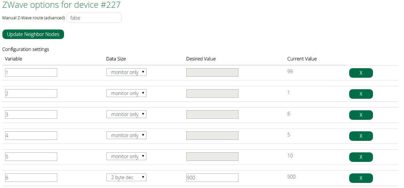The width and height of the screenshot is (404, 188).
Task: Click the X button for variable 3
Action: 361,115
